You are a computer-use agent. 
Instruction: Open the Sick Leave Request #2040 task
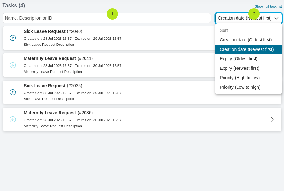(x=53, y=31)
